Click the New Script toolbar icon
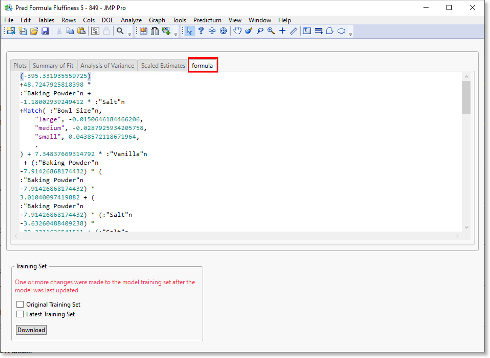 23,31
